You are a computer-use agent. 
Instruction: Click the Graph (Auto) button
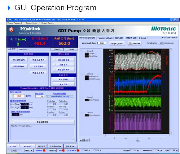point(117,43)
